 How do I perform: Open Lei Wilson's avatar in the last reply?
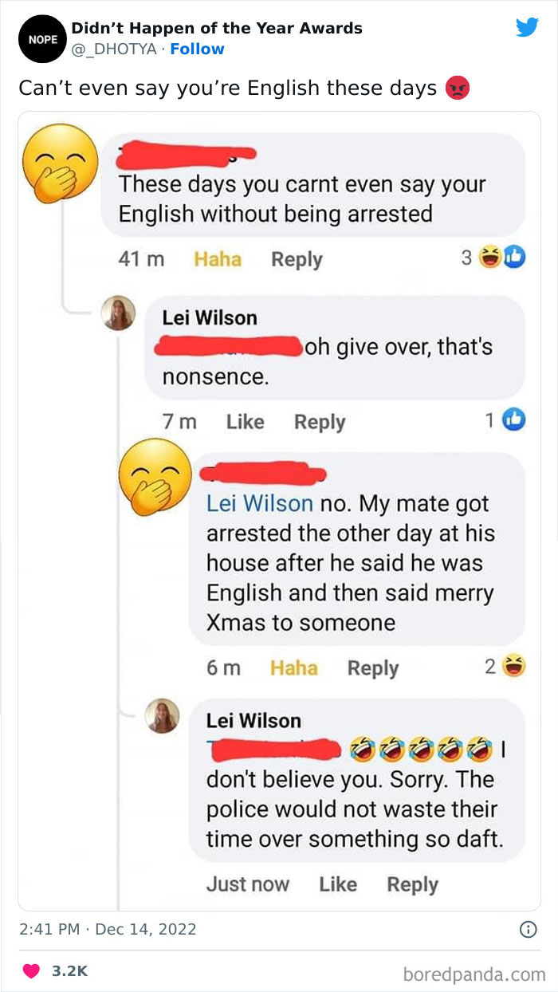[x=162, y=716]
